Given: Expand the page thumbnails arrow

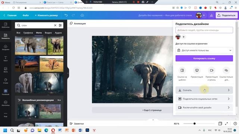Looking at the screenshot, I should tap(153, 120).
